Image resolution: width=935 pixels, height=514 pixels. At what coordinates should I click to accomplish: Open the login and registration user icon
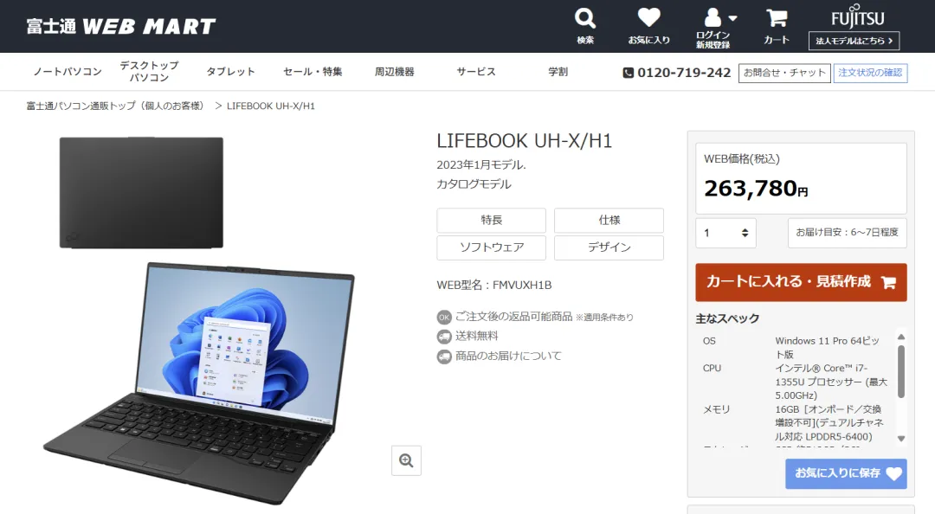[712, 18]
